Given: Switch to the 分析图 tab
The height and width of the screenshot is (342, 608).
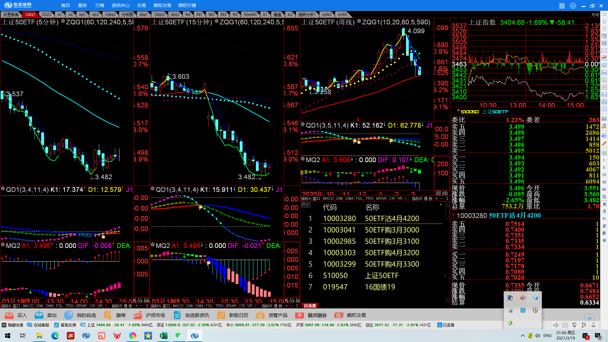Looking at the screenshot, I should click(128, 15).
